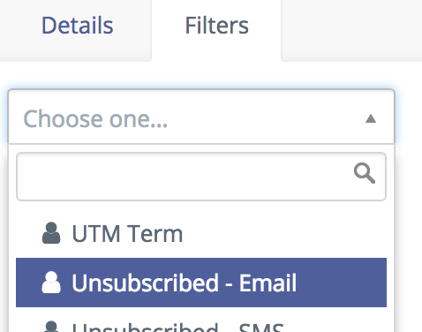Viewport: 422px width, 332px height.
Task: Switch to the Details tab
Action: 76,31
